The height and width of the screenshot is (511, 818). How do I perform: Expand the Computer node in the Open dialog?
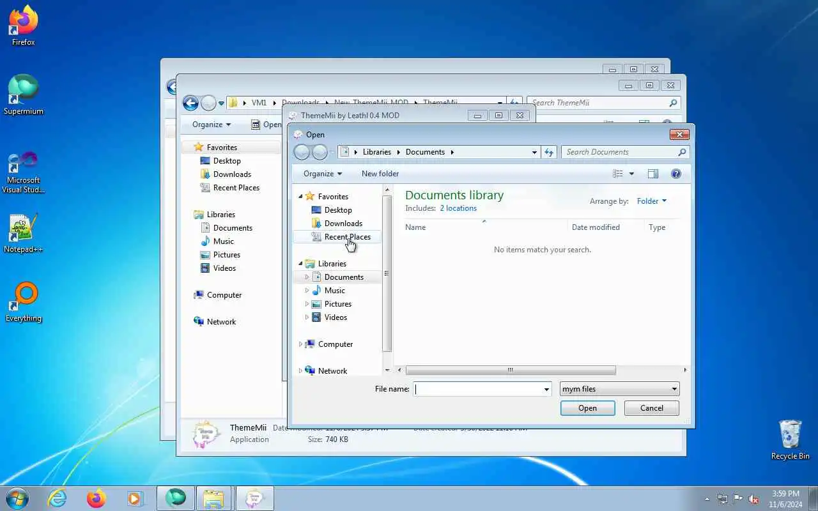pyautogui.click(x=300, y=344)
